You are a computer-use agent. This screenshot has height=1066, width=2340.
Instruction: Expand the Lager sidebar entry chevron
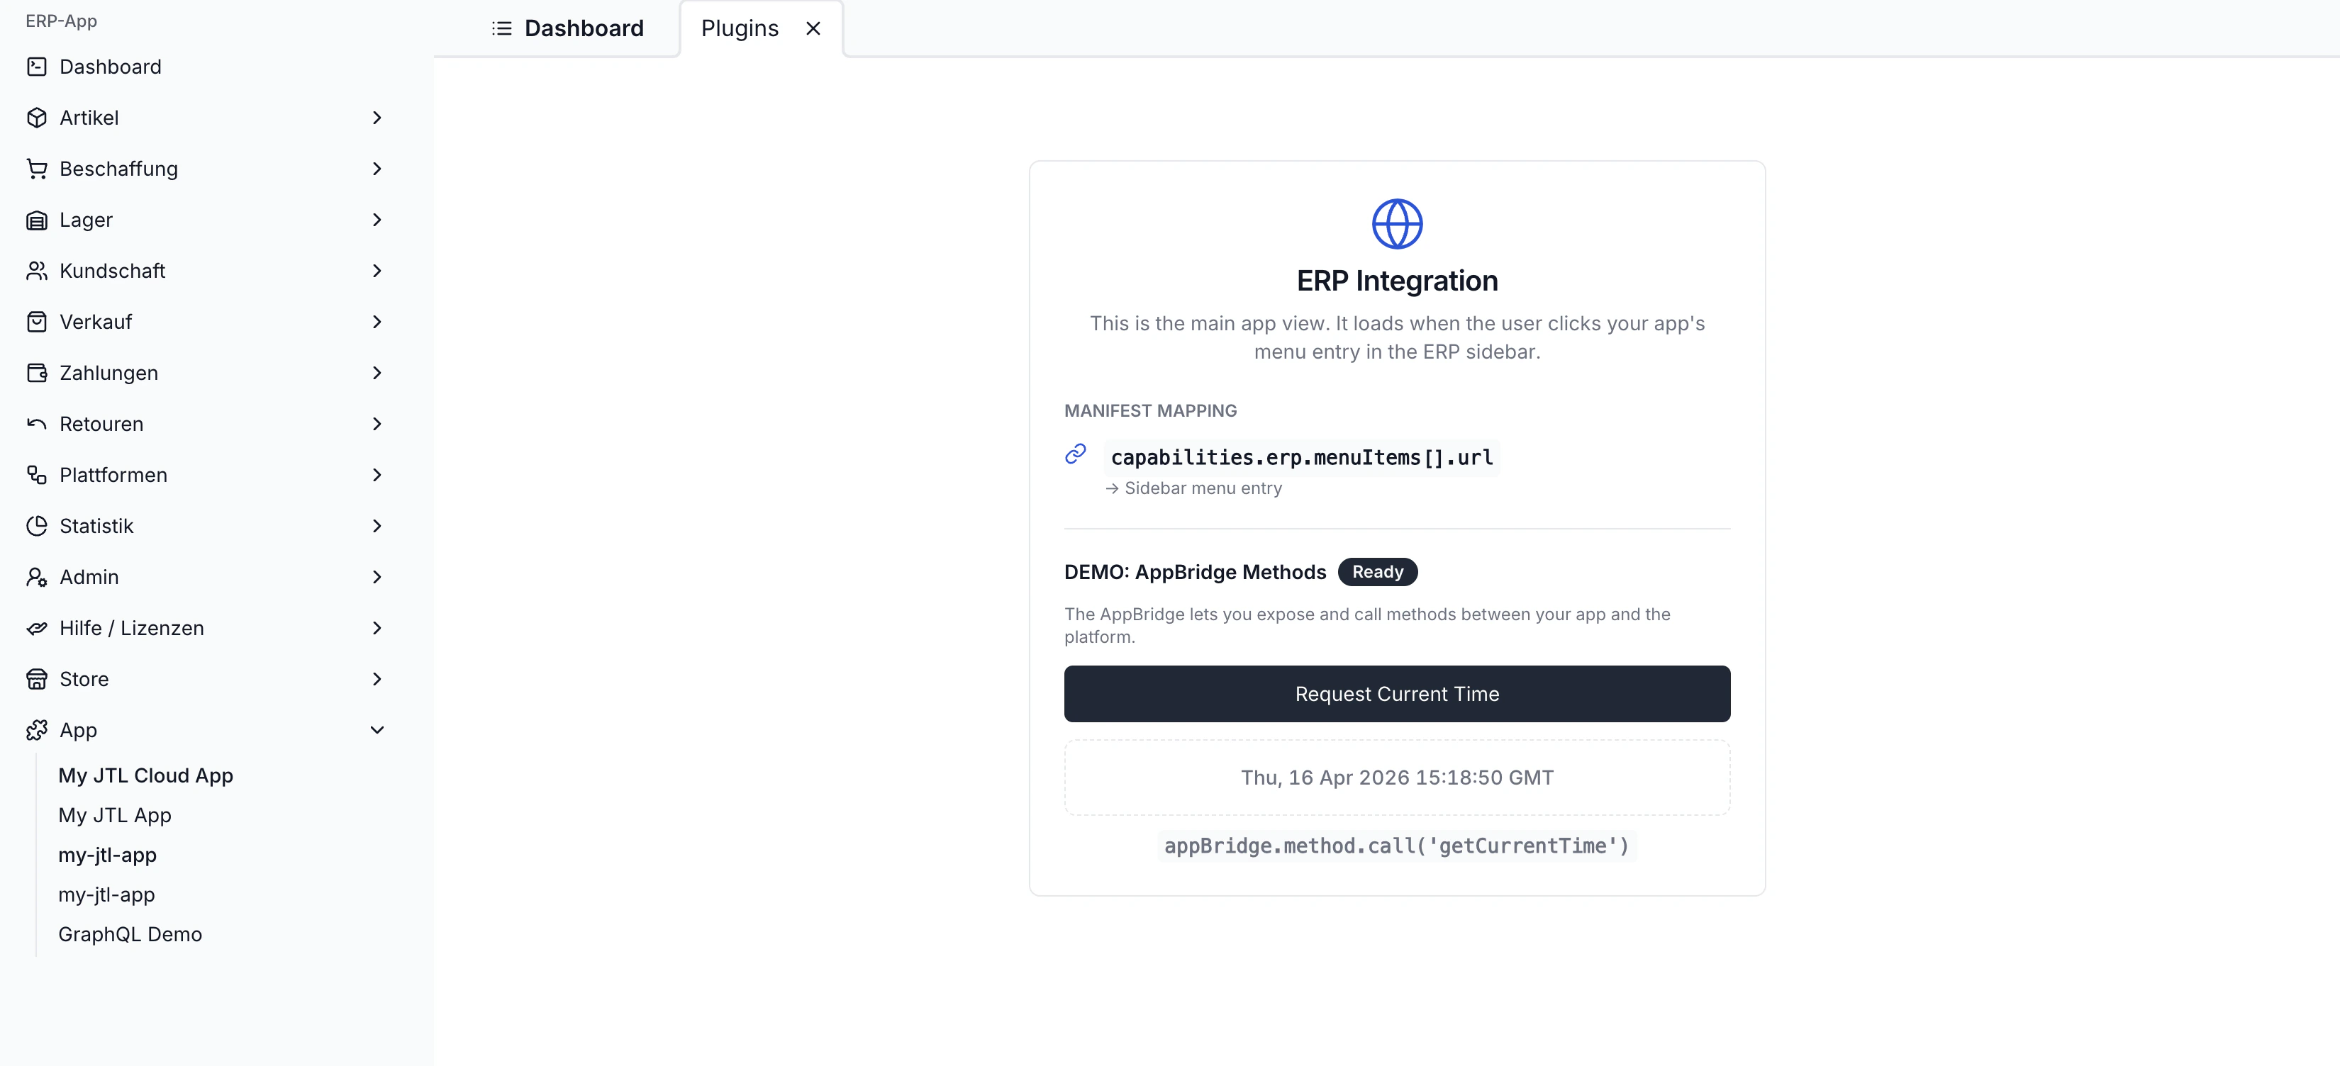point(377,219)
